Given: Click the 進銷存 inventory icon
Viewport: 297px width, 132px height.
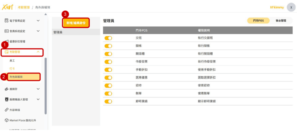Looking at the screenshot, I should (6, 89).
